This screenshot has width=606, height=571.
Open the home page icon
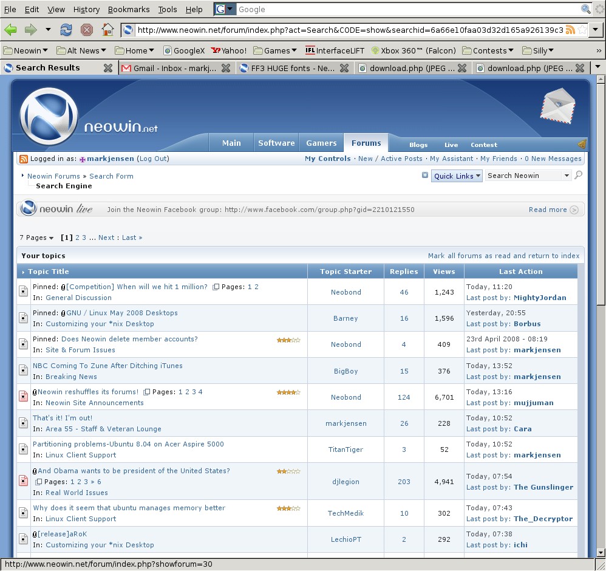coord(108,29)
